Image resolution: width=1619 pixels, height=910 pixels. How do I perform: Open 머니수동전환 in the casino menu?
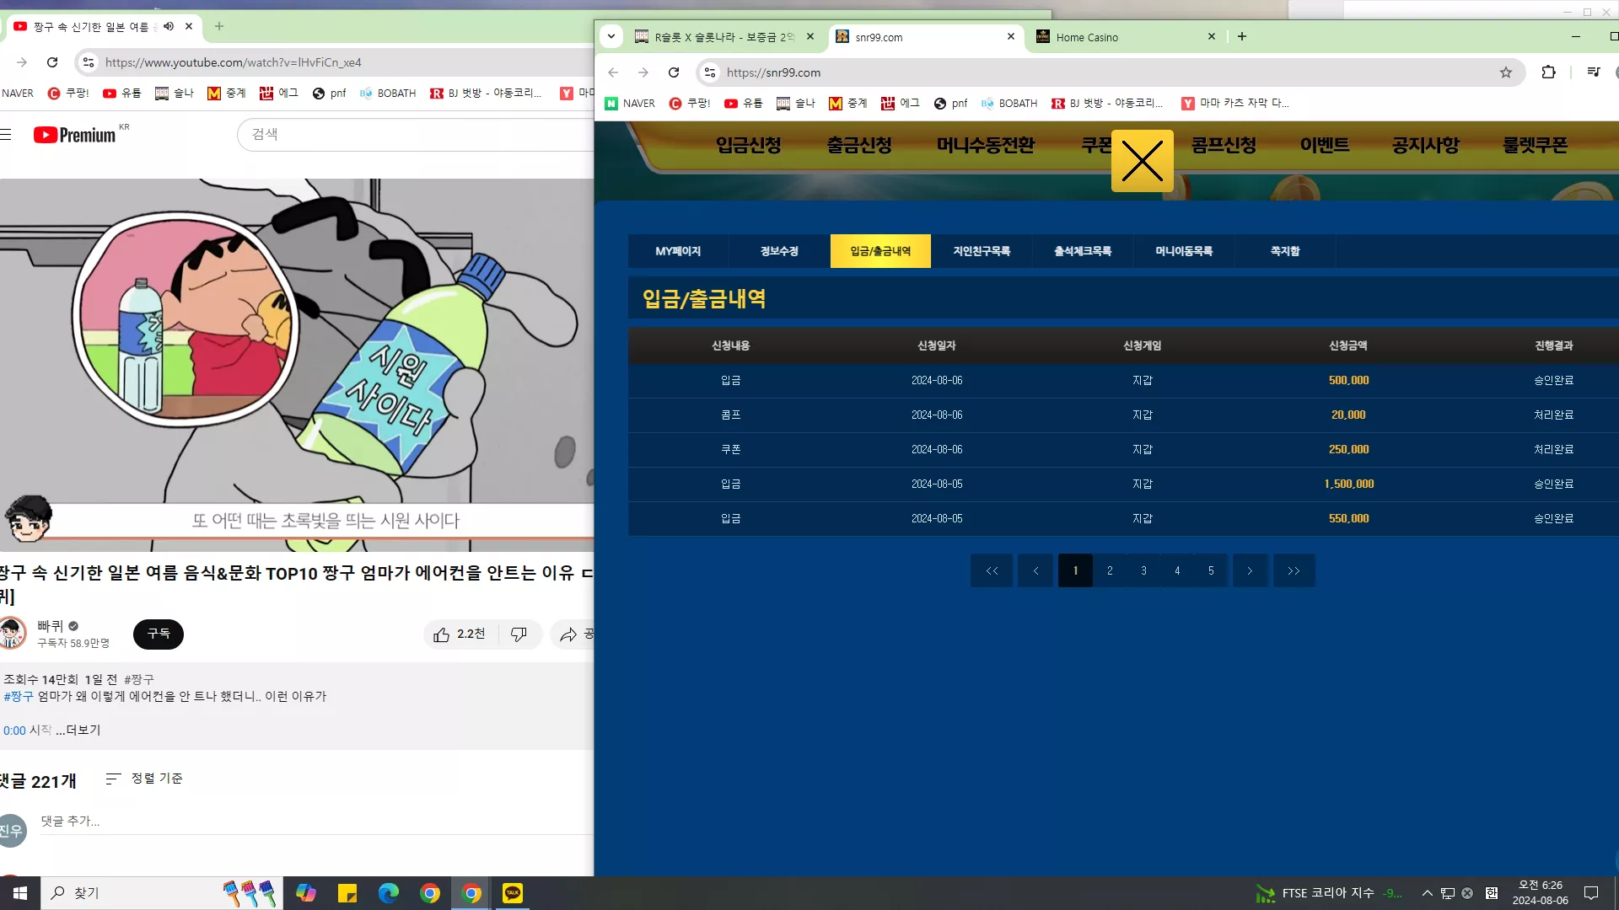(x=986, y=145)
